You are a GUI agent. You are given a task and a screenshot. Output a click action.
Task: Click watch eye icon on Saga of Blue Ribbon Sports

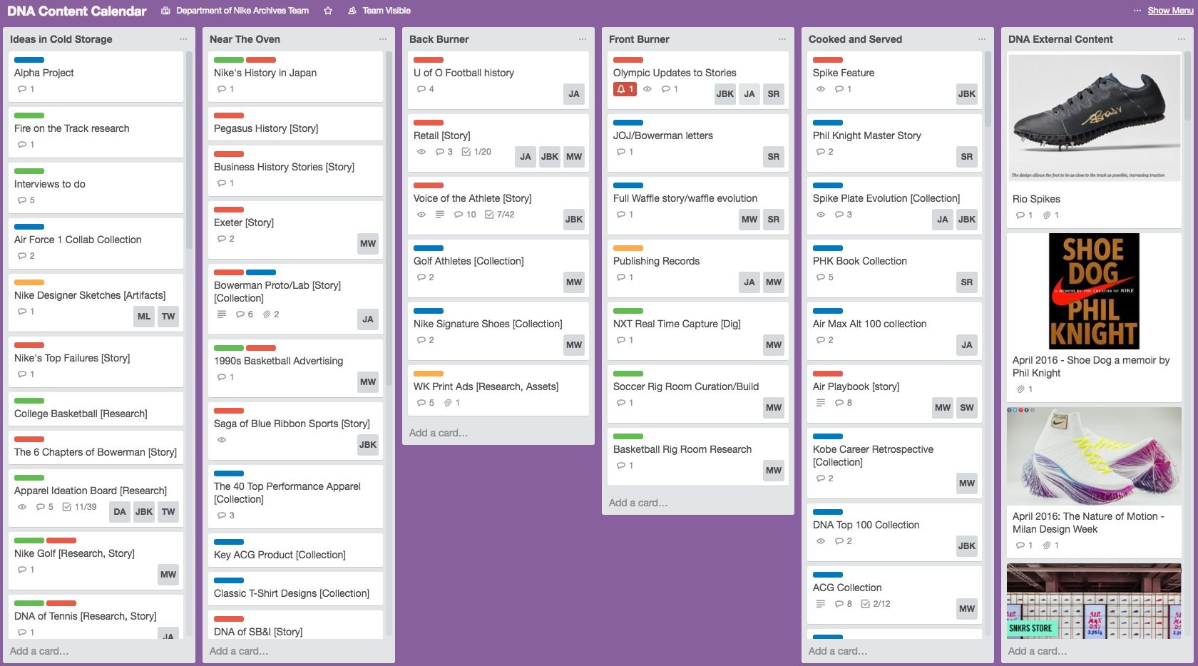(x=222, y=440)
